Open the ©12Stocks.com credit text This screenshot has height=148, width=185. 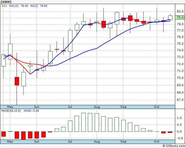(174, 146)
